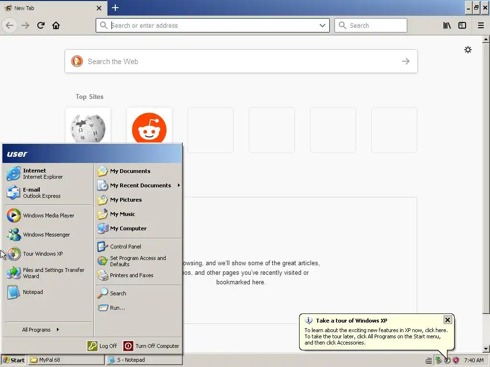Focus the toolbar Search box
The height and width of the screenshot is (367, 490).
click(371, 25)
